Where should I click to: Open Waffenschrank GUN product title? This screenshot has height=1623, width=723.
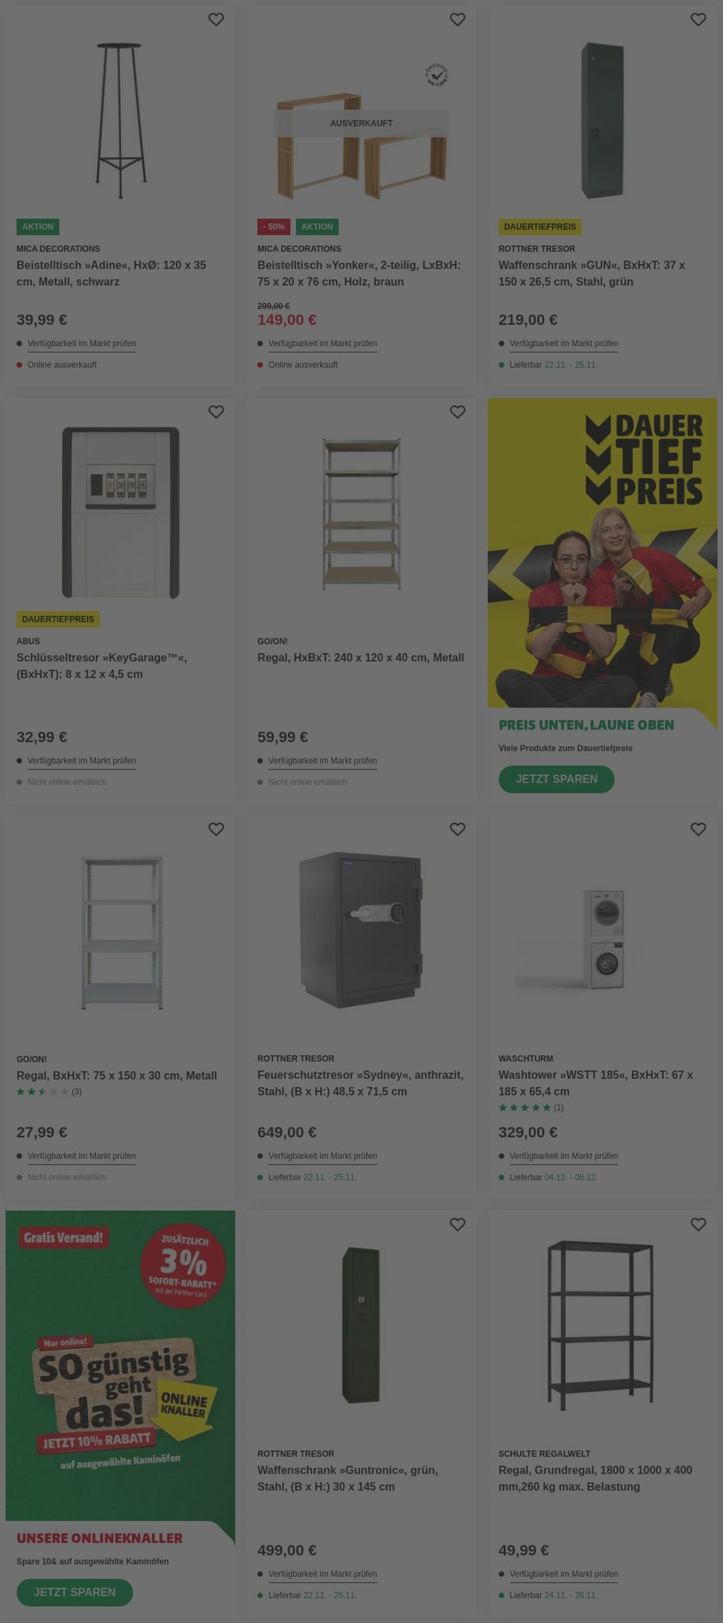click(x=591, y=273)
